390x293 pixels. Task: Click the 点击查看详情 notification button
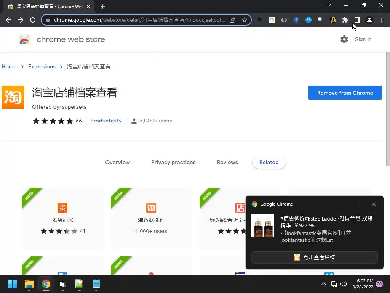point(314,258)
